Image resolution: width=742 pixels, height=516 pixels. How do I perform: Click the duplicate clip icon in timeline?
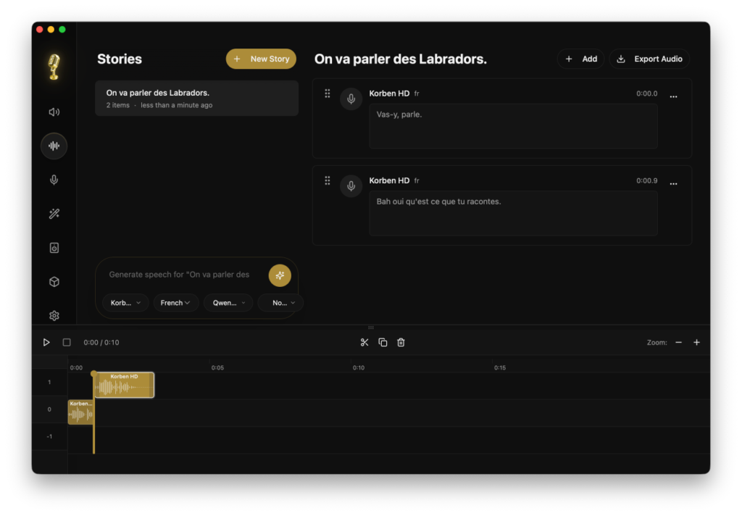[x=383, y=342]
